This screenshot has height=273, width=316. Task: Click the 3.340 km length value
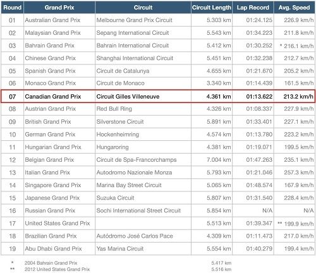219,83
